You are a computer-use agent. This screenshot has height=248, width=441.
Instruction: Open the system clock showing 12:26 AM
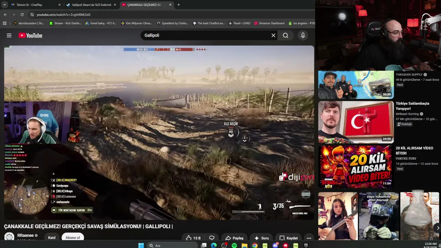pos(431,245)
